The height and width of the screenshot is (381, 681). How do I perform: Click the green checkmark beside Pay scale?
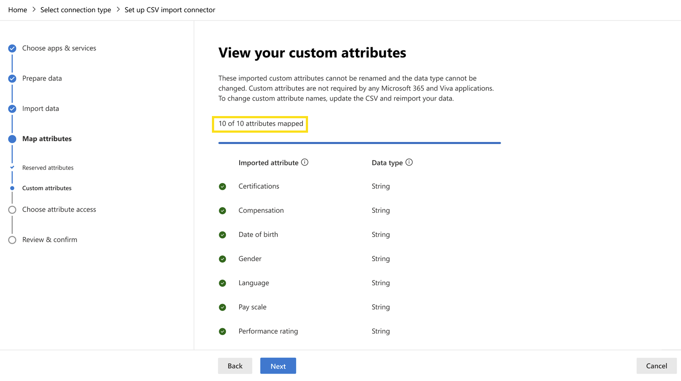[222, 307]
